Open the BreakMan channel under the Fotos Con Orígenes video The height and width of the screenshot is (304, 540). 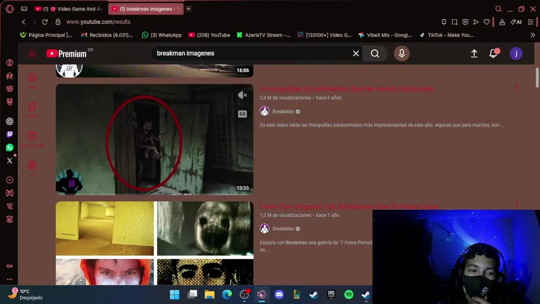pyautogui.click(x=283, y=228)
